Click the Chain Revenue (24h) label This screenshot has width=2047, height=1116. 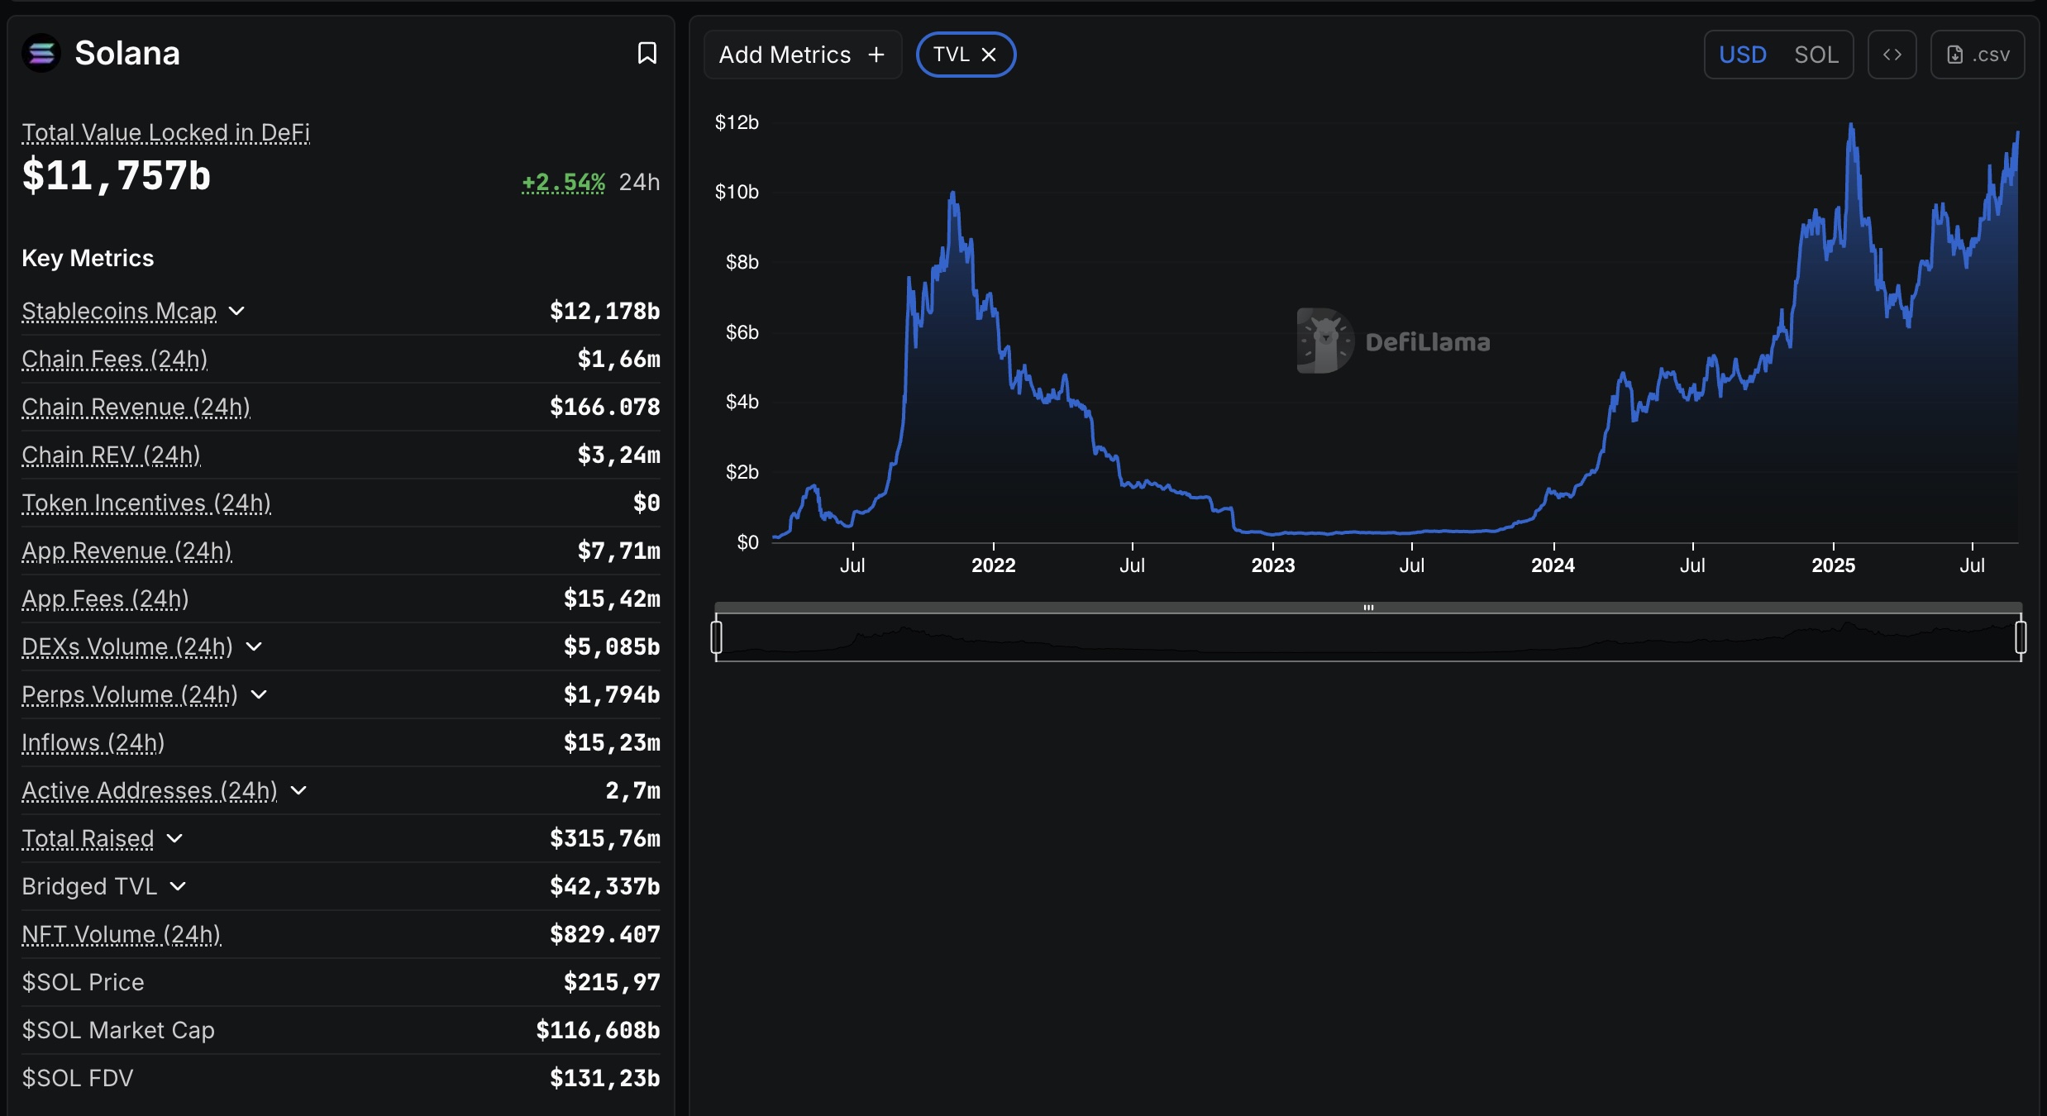(136, 407)
